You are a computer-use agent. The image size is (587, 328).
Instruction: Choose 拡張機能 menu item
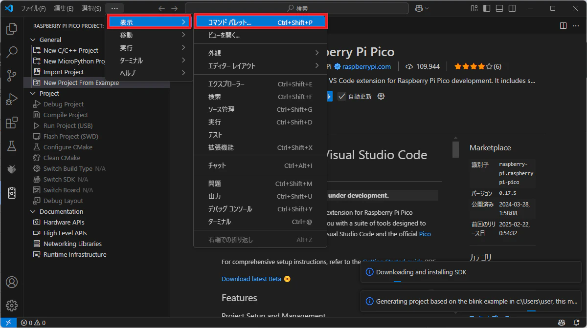[260, 147]
